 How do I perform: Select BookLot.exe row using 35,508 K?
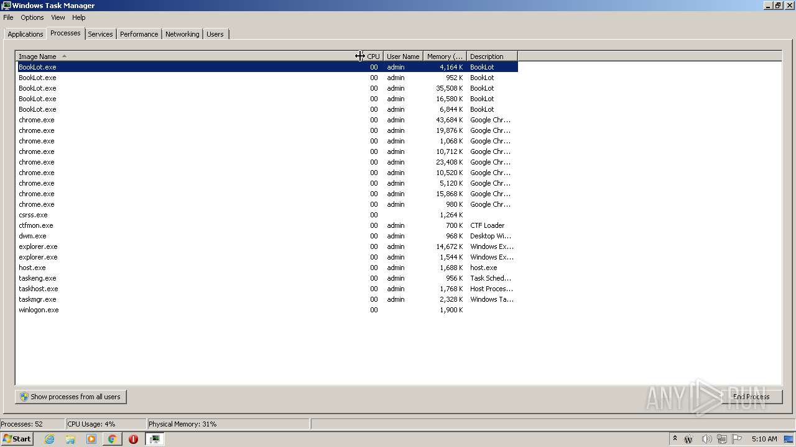click(x=267, y=88)
